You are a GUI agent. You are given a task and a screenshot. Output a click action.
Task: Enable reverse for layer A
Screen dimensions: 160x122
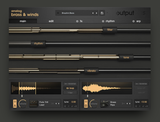[70, 84]
